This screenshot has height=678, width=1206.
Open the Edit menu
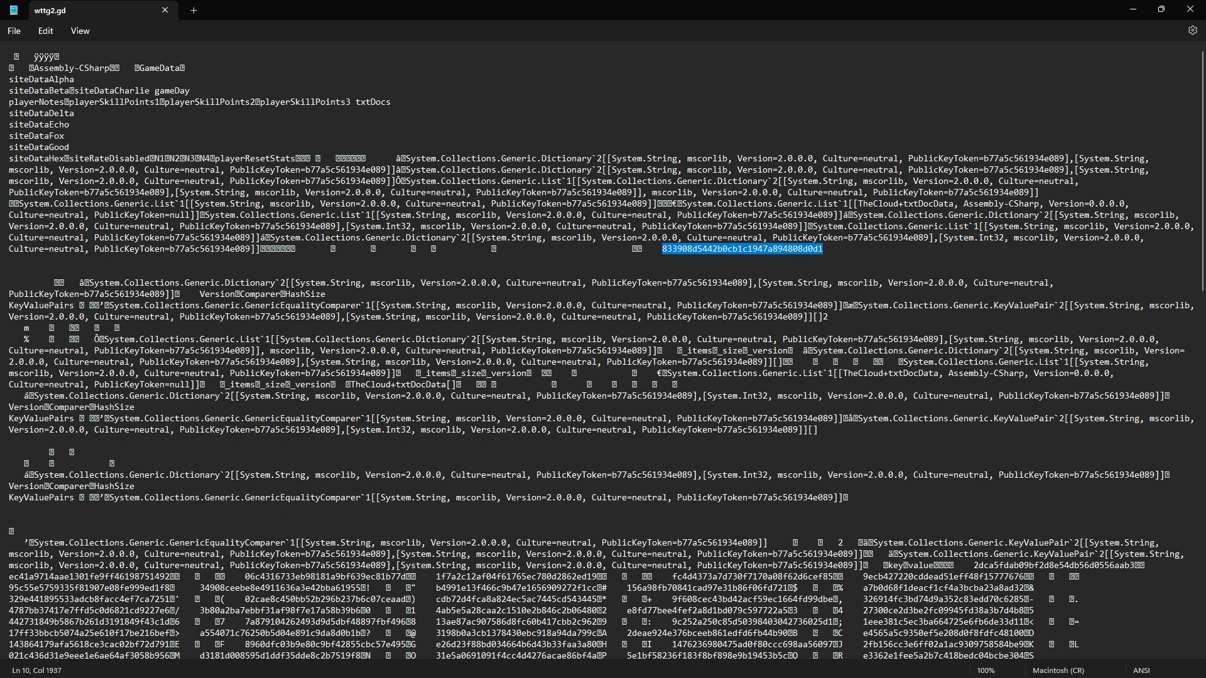(45, 31)
